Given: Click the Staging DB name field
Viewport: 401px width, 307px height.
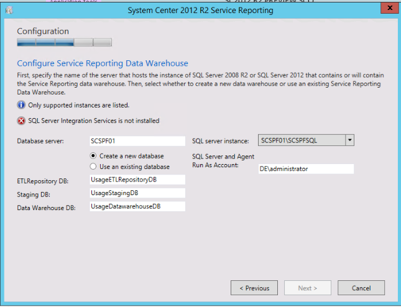Looking at the screenshot, I should coord(137,193).
